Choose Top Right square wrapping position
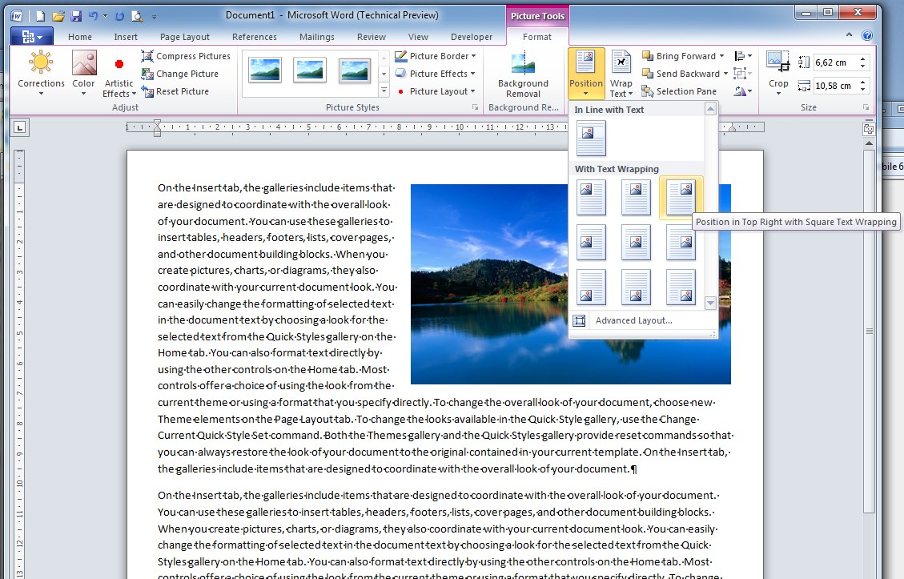The width and height of the screenshot is (904, 579). tap(681, 197)
